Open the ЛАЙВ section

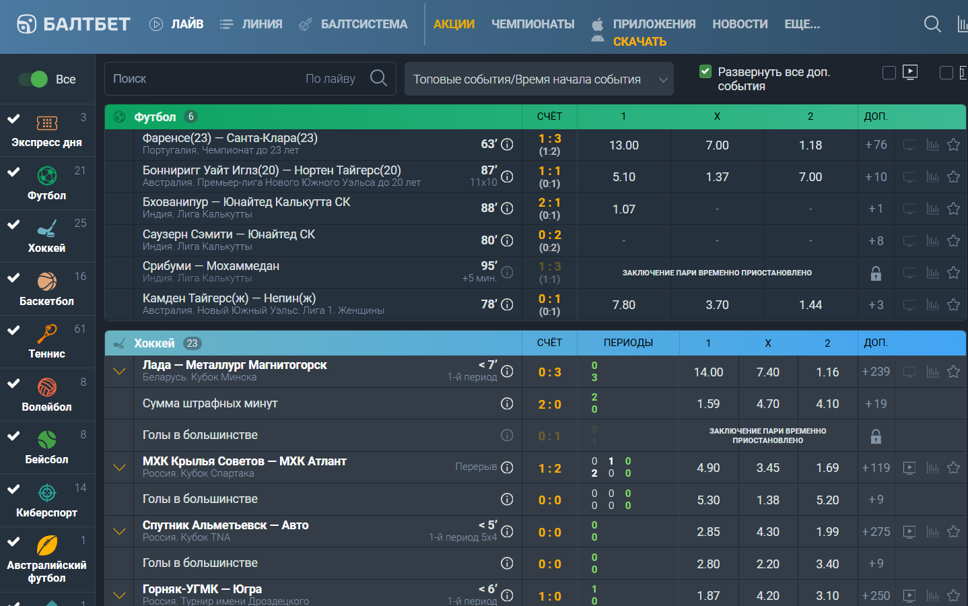pos(176,24)
